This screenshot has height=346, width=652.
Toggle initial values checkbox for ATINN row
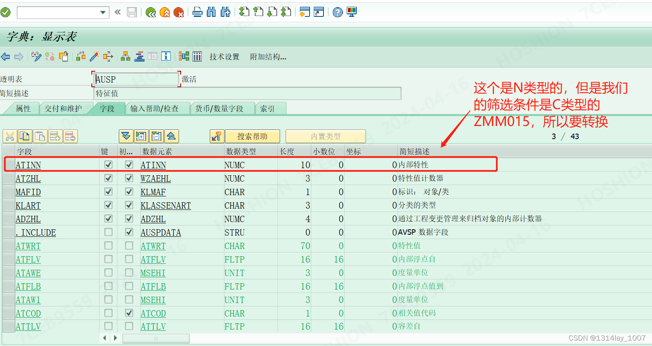(x=129, y=165)
